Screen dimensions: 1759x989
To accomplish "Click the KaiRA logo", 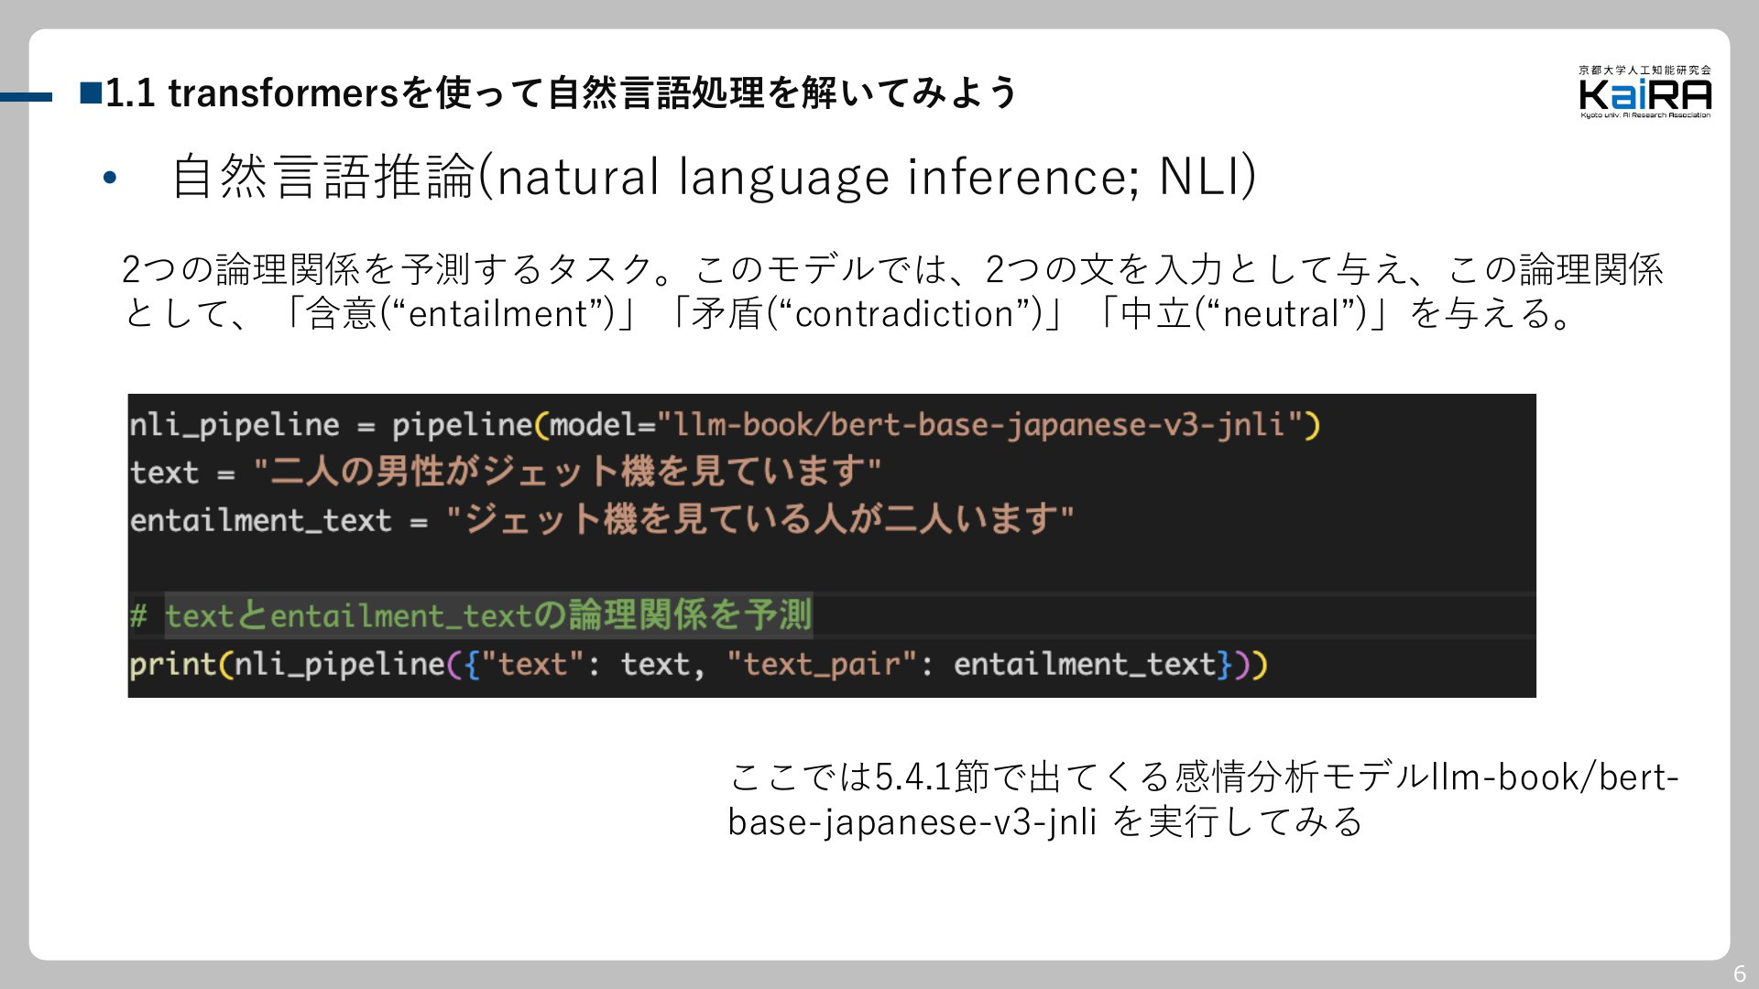I will [1645, 94].
